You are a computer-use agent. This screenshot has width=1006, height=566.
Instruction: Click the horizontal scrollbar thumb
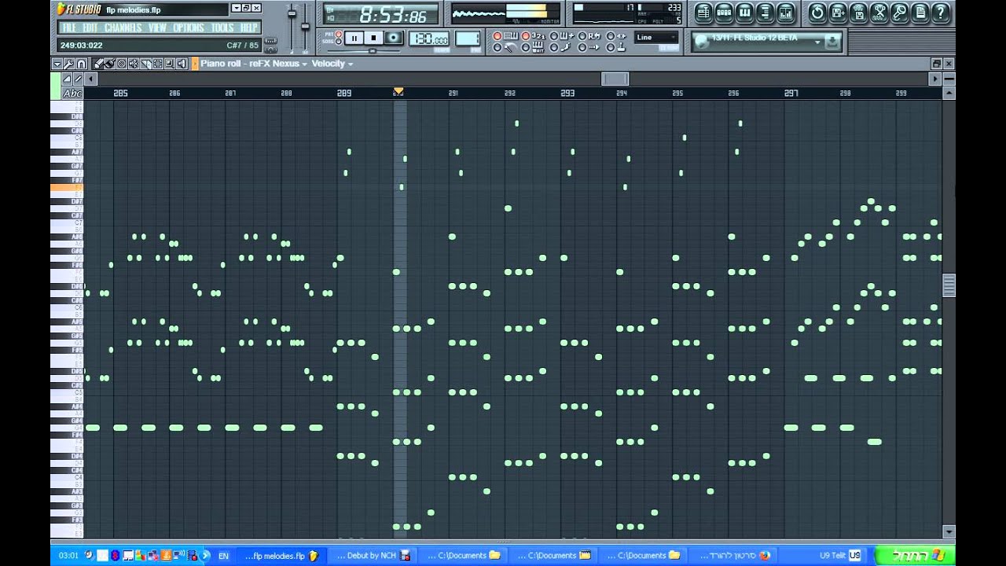[615, 79]
